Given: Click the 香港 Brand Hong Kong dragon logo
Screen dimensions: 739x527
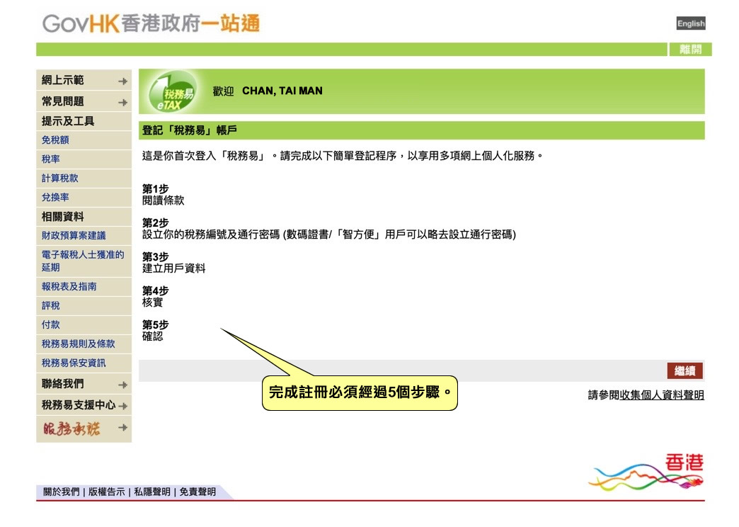Looking at the screenshot, I should [x=646, y=472].
